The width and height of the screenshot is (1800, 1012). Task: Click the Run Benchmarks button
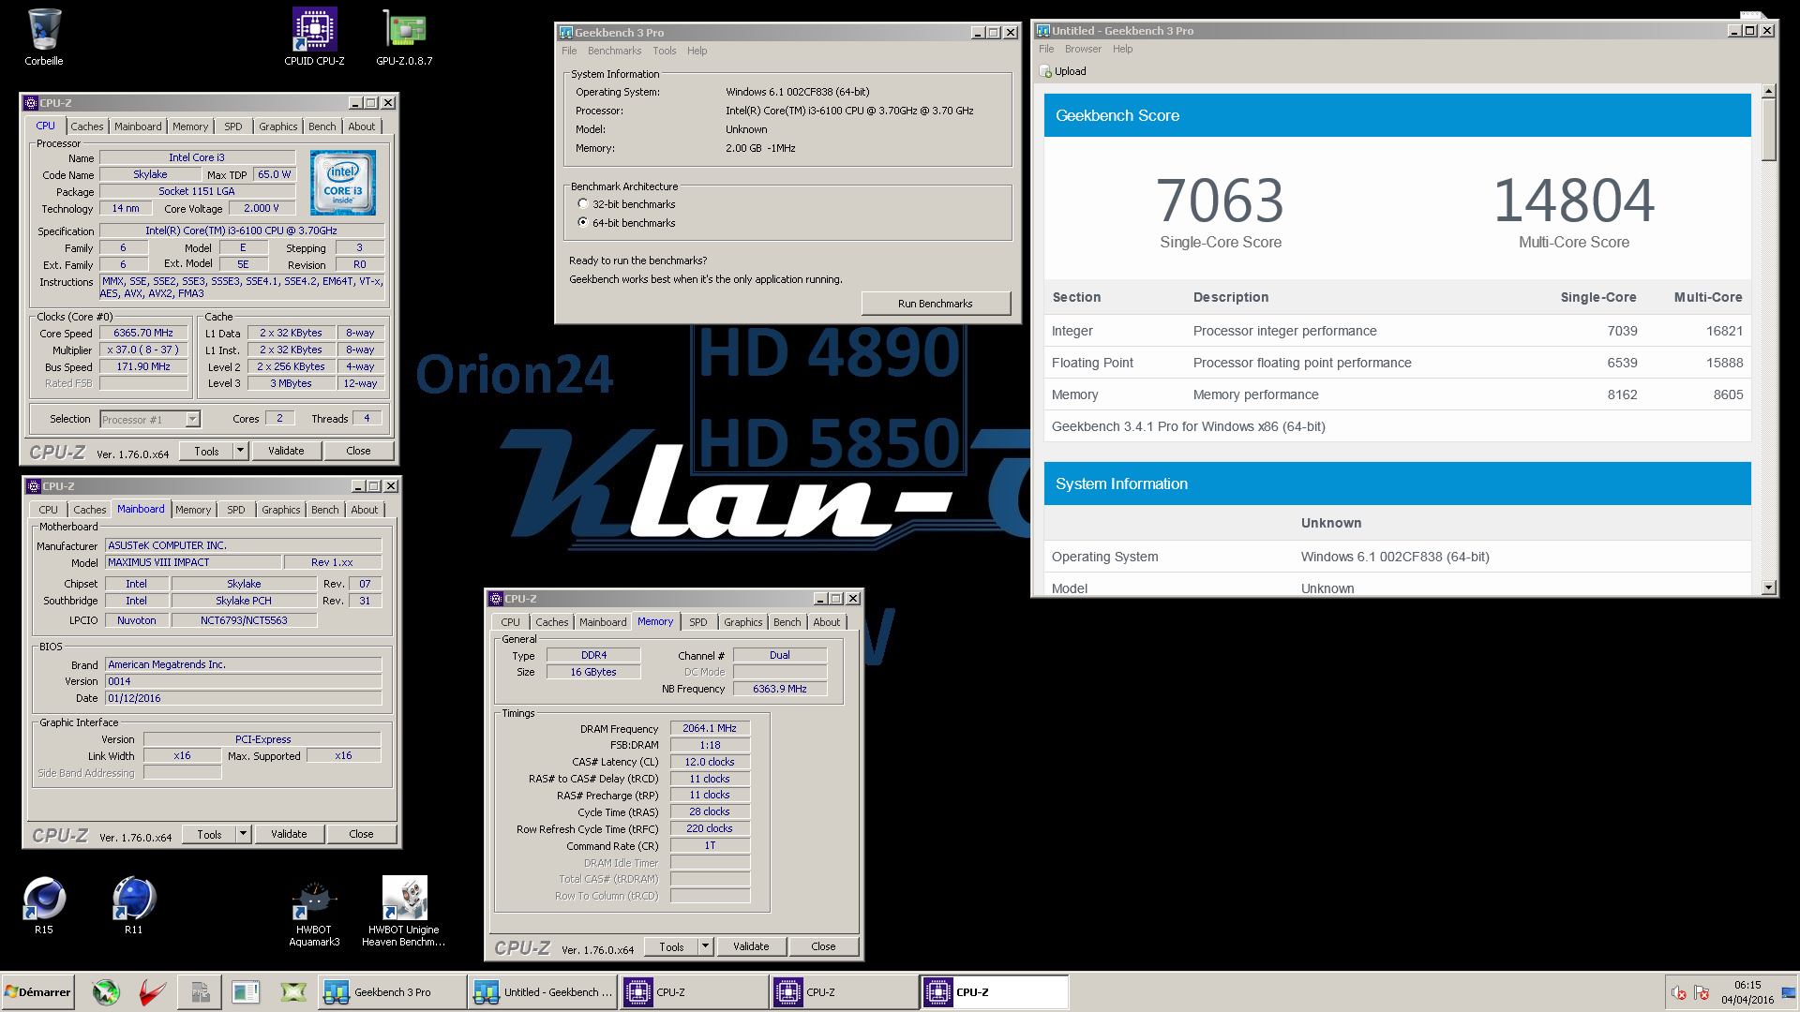pyautogui.click(x=935, y=304)
